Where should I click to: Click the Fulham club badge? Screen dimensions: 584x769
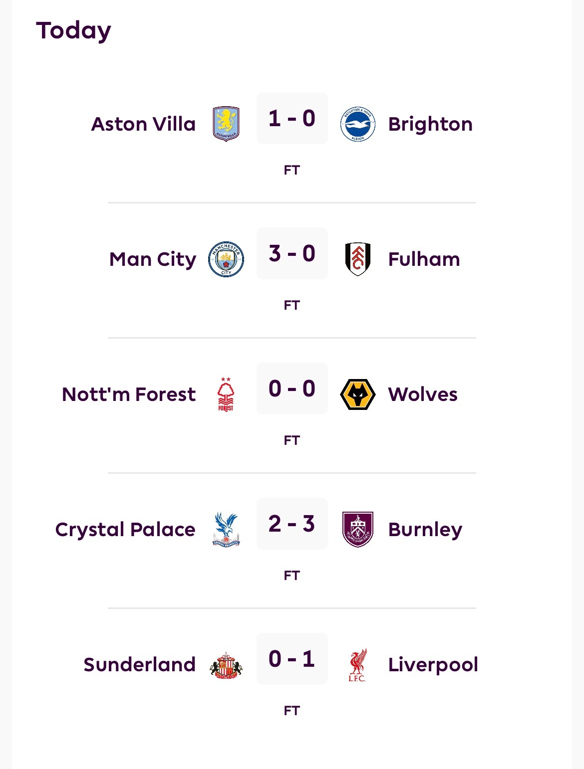click(357, 259)
